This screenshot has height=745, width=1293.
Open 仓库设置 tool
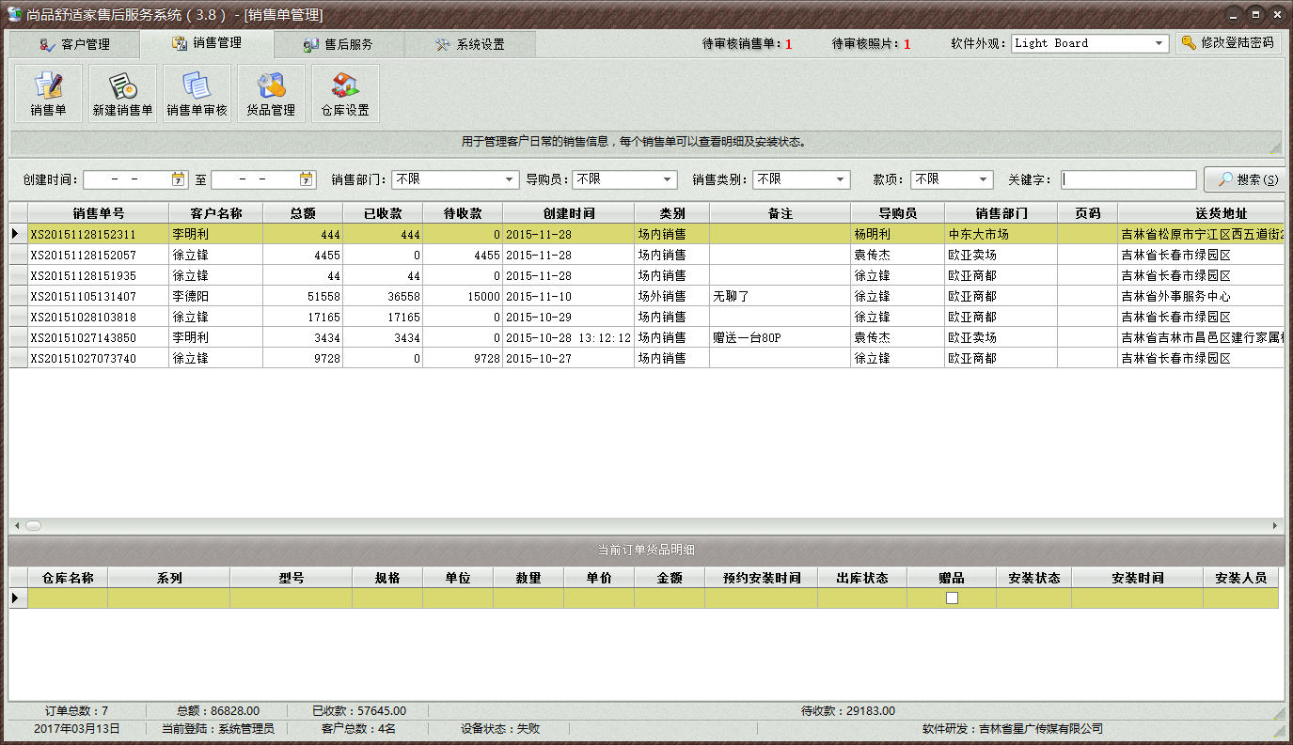(345, 94)
